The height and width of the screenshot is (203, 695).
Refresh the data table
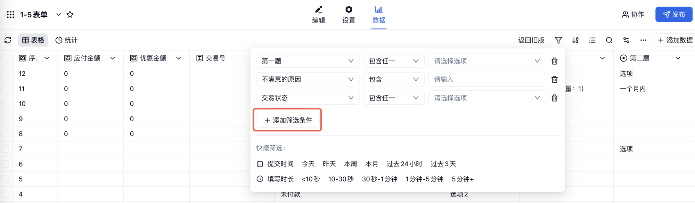click(8, 40)
